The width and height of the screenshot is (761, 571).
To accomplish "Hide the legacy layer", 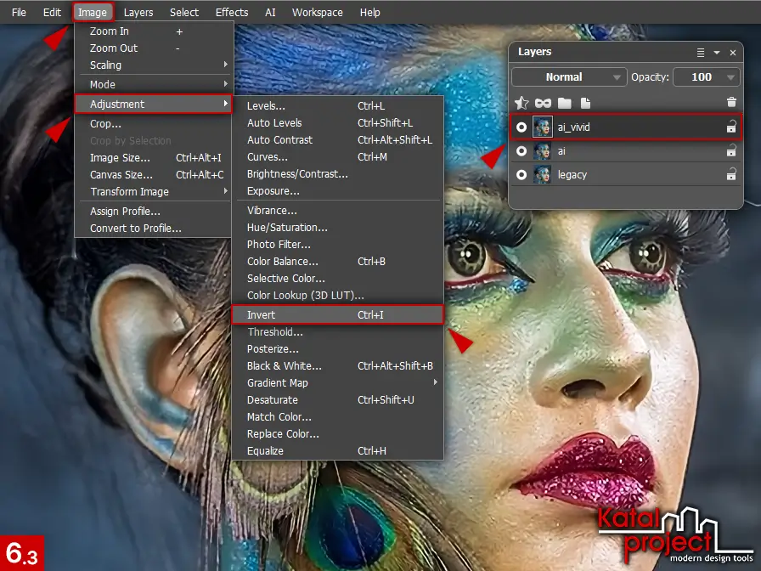I will [521, 175].
